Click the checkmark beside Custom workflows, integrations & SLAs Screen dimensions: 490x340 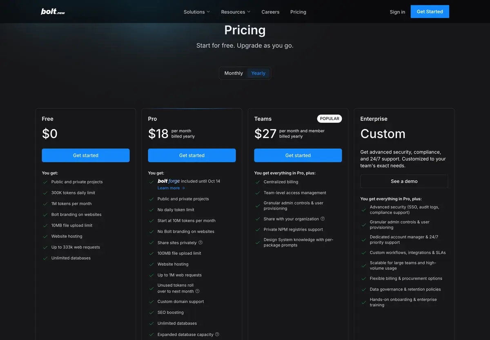point(364,253)
